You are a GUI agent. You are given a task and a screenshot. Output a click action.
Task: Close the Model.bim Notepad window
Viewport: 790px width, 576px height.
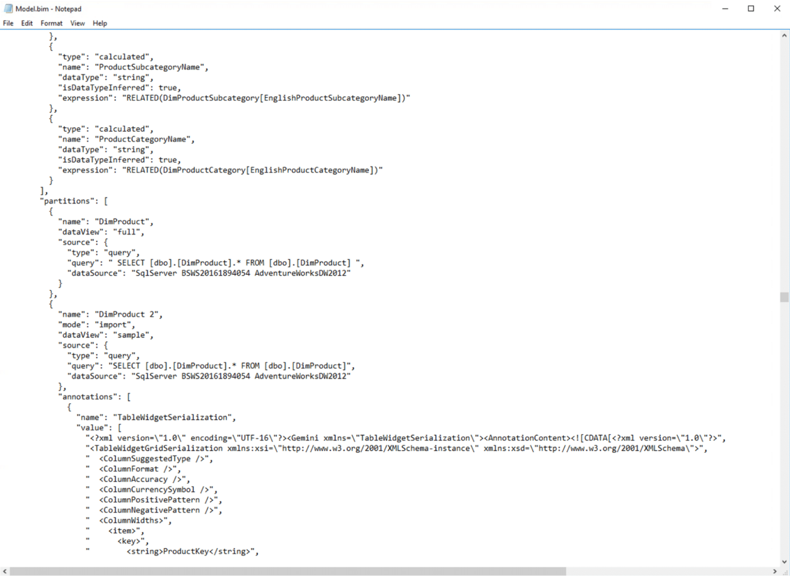point(777,9)
